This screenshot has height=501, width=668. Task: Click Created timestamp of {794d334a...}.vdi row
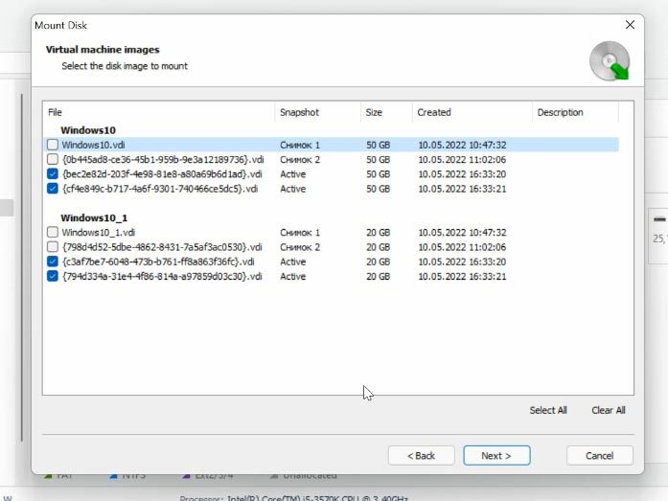pyautogui.click(x=462, y=276)
